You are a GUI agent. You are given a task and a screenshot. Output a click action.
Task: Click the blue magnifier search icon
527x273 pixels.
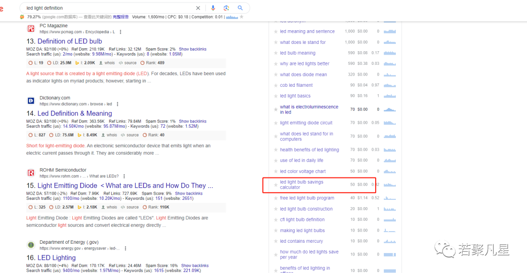point(240,8)
